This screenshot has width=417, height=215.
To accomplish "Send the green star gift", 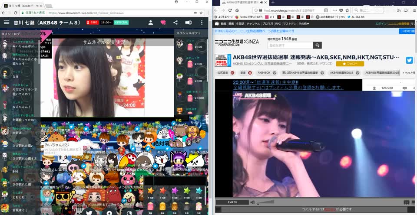I will [x=187, y=191].
